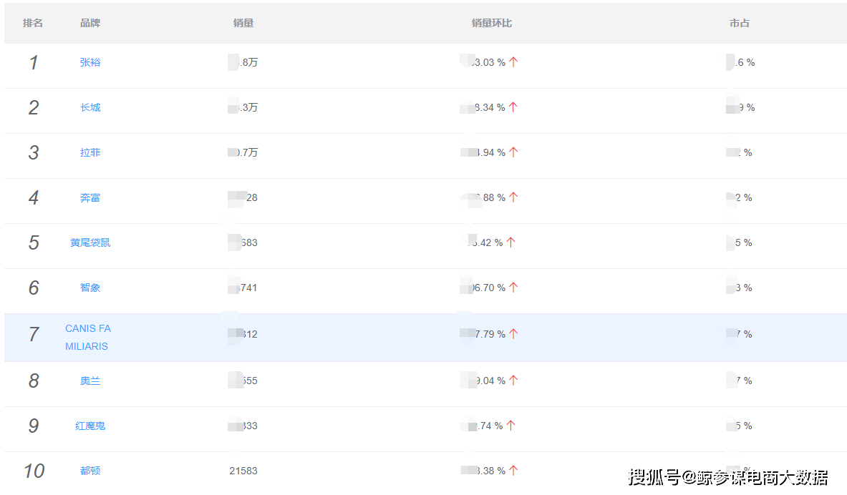Click the up arrow beside 长城's 销量环比 value
Image resolution: width=847 pixels, height=495 pixels.
pos(514,107)
